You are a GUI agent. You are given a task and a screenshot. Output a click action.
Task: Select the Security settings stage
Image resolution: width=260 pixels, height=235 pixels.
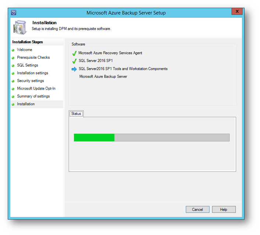click(x=31, y=81)
